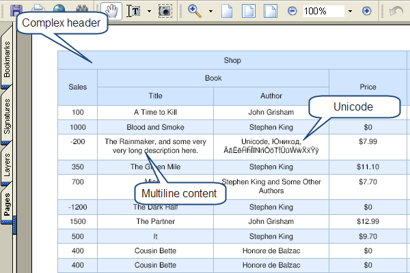Image resolution: width=410 pixels, height=273 pixels.
Task: Click the rotate arrow icon at toolbar end
Action: point(396,11)
